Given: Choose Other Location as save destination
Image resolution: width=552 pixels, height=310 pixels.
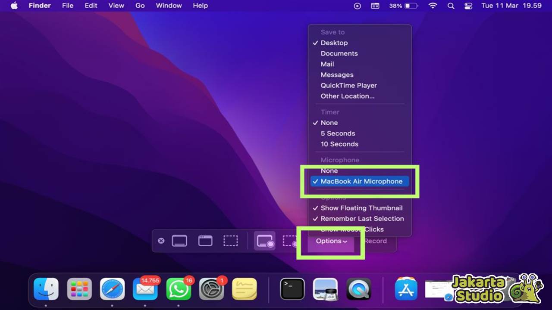Looking at the screenshot, I should (x=348, y=96).
